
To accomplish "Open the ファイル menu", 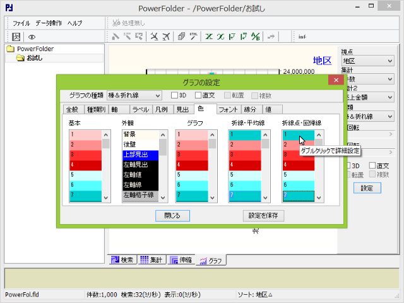I will [x=21, y=23].
